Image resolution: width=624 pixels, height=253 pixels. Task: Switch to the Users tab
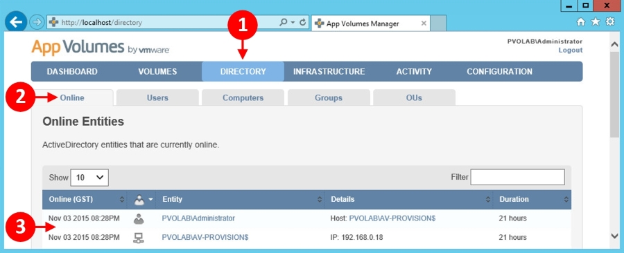click(x=157, y=97)
